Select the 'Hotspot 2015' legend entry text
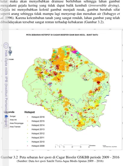This screenshot has width=123, height=166. pos(38,121)
